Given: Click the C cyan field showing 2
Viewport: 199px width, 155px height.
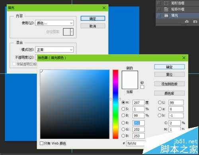Looking at the screenshot, I should pyautogui.click(x=175, y=123).
